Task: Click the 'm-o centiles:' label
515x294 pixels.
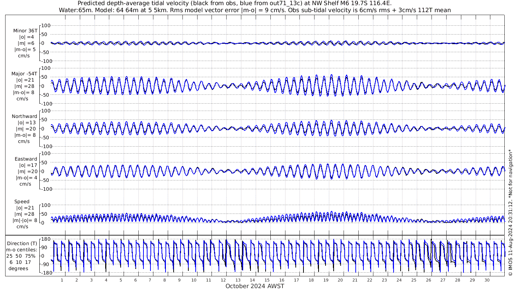Action: (x=22, y=250)
